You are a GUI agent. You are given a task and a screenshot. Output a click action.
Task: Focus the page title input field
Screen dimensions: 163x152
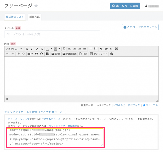52,34
